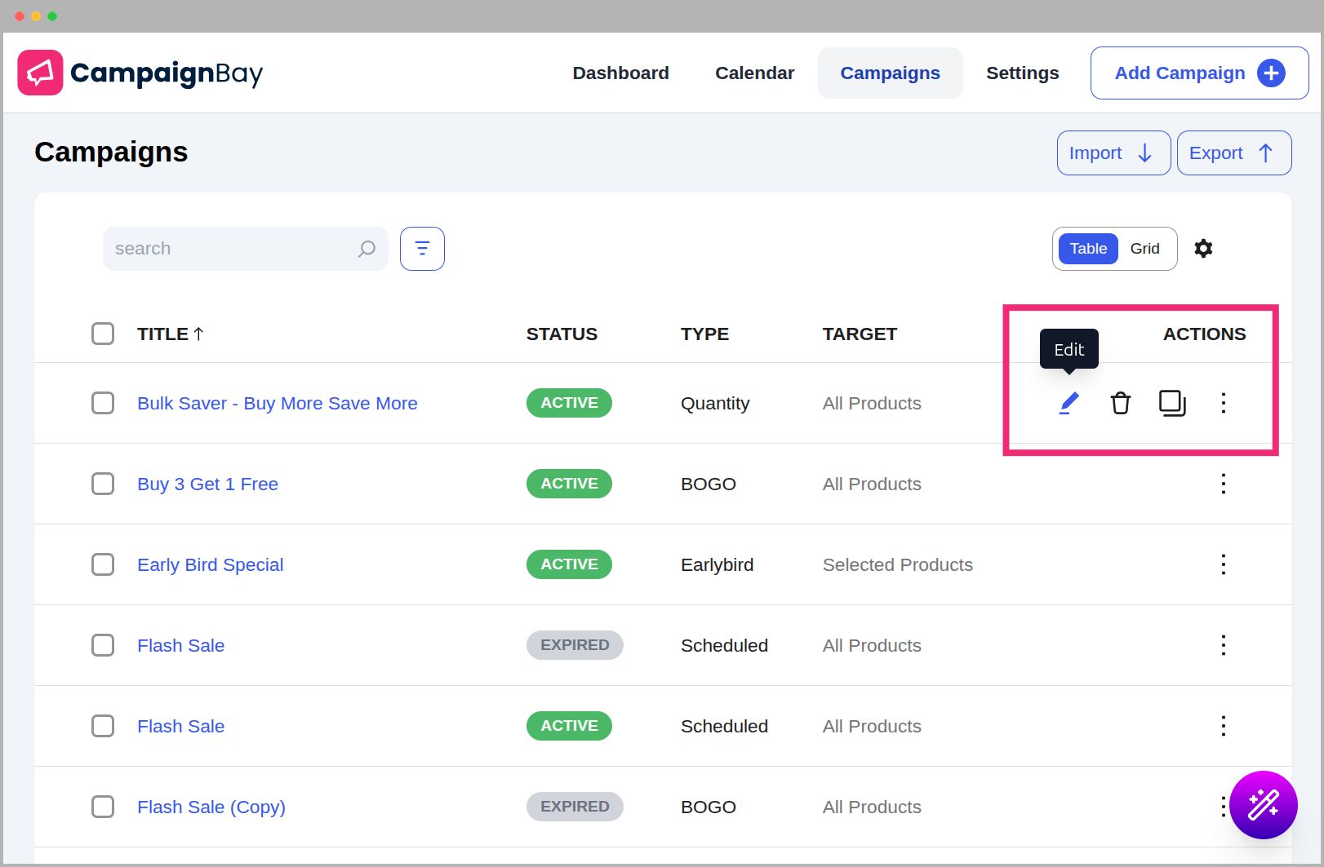This screenshot has width=1324, height=867.
Task: Open the Bulk Saver campaign link
Action: tap(277, 403)
